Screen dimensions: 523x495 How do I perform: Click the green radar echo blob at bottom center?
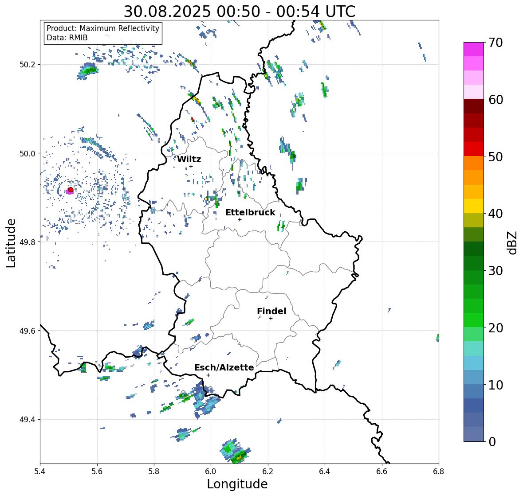click(x=235, y=452)
